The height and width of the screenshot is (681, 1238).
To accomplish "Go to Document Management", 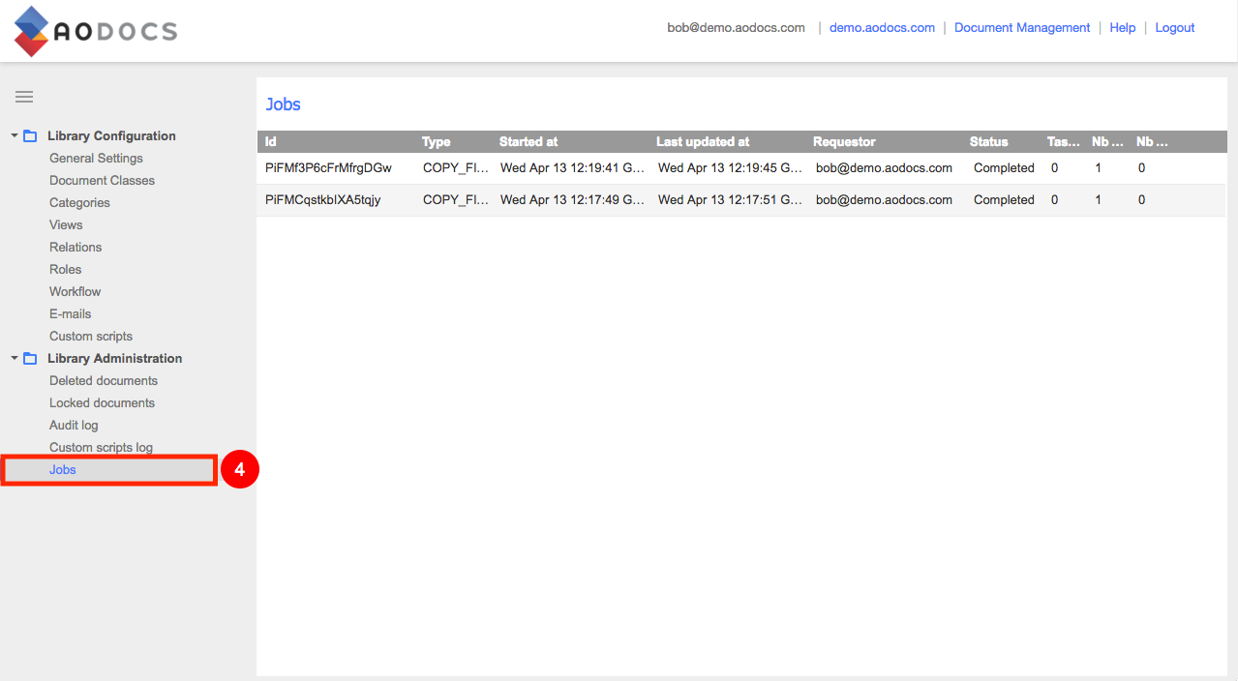I will (1022, 28).
